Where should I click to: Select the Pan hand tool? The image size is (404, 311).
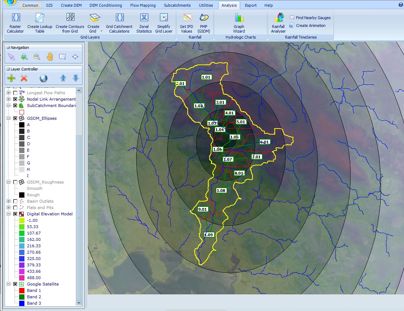click(50, 57)
